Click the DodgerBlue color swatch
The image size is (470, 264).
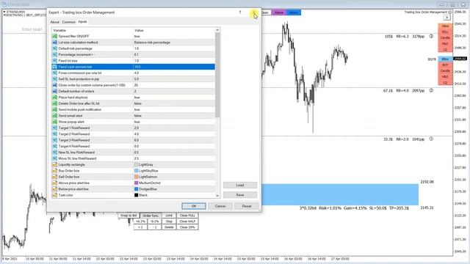click(137, 189)
